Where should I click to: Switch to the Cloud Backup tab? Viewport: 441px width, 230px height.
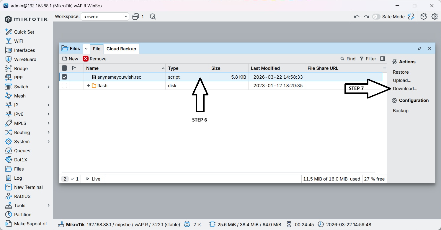[121, 49]
